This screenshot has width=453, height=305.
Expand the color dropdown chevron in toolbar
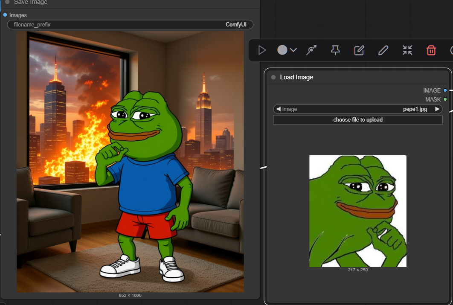coord(293,50)
